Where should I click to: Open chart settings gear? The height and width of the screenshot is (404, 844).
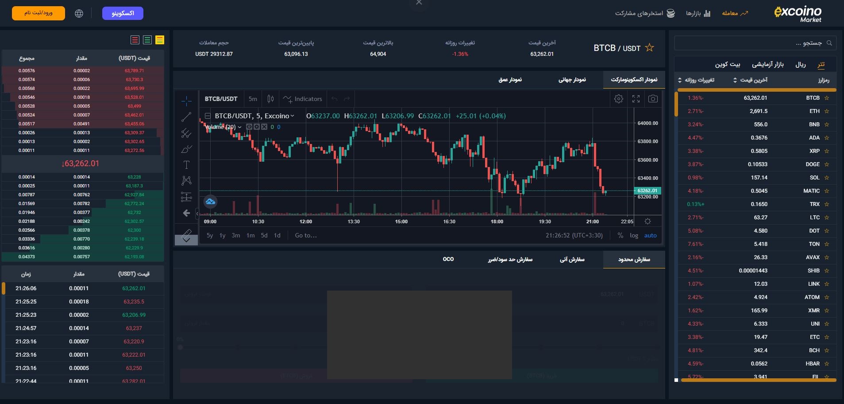[x=619, y=99]
